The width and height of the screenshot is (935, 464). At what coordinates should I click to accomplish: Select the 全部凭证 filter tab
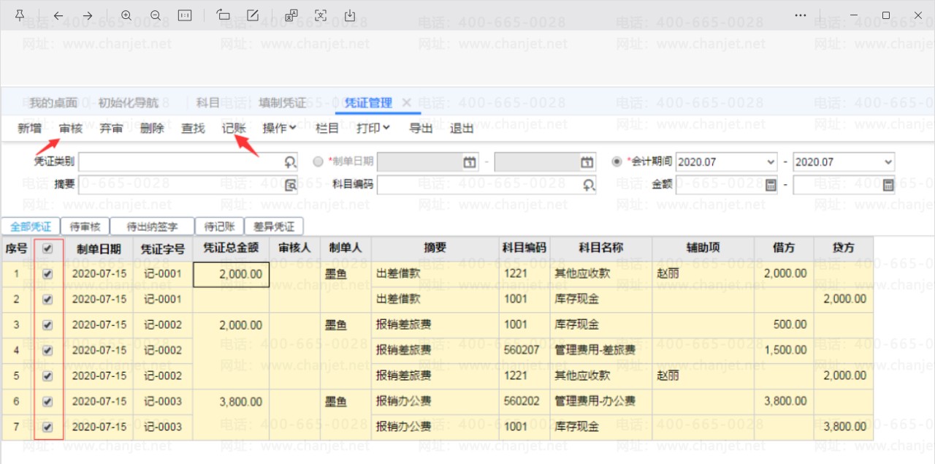pyautogui.click(x=31, y=227)
